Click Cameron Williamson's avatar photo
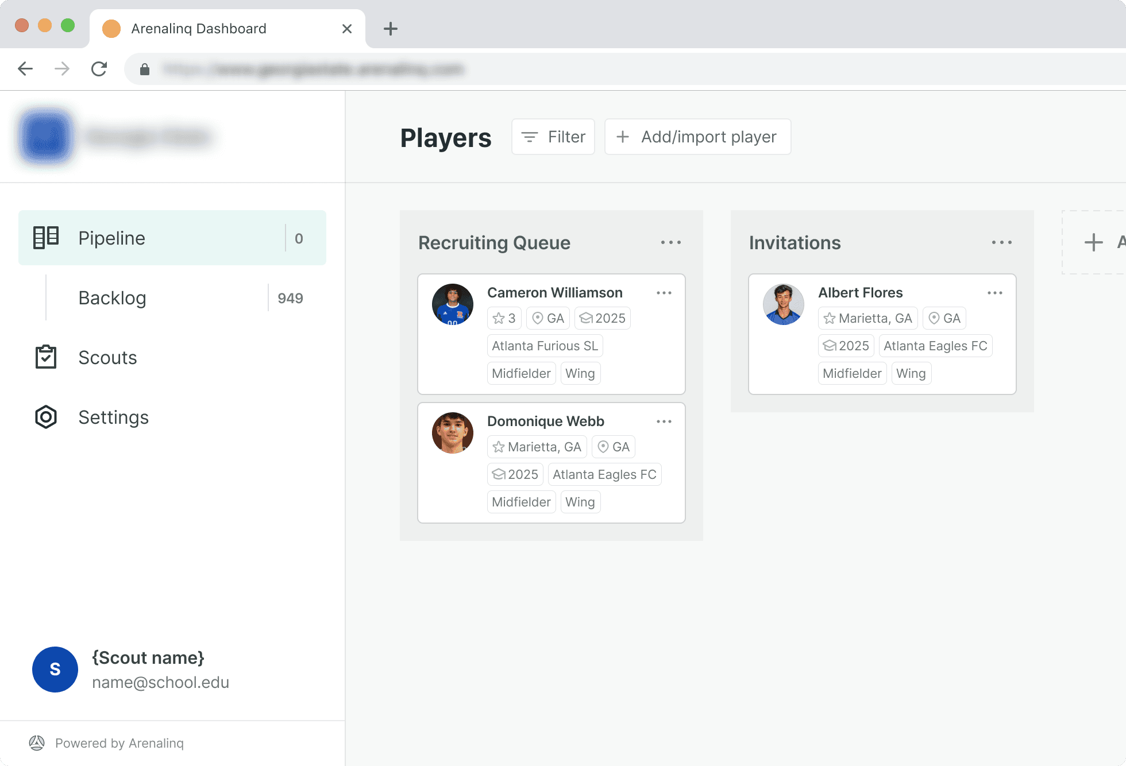Viewport: 1126px width, 766px height. click(x=453, y=304)
